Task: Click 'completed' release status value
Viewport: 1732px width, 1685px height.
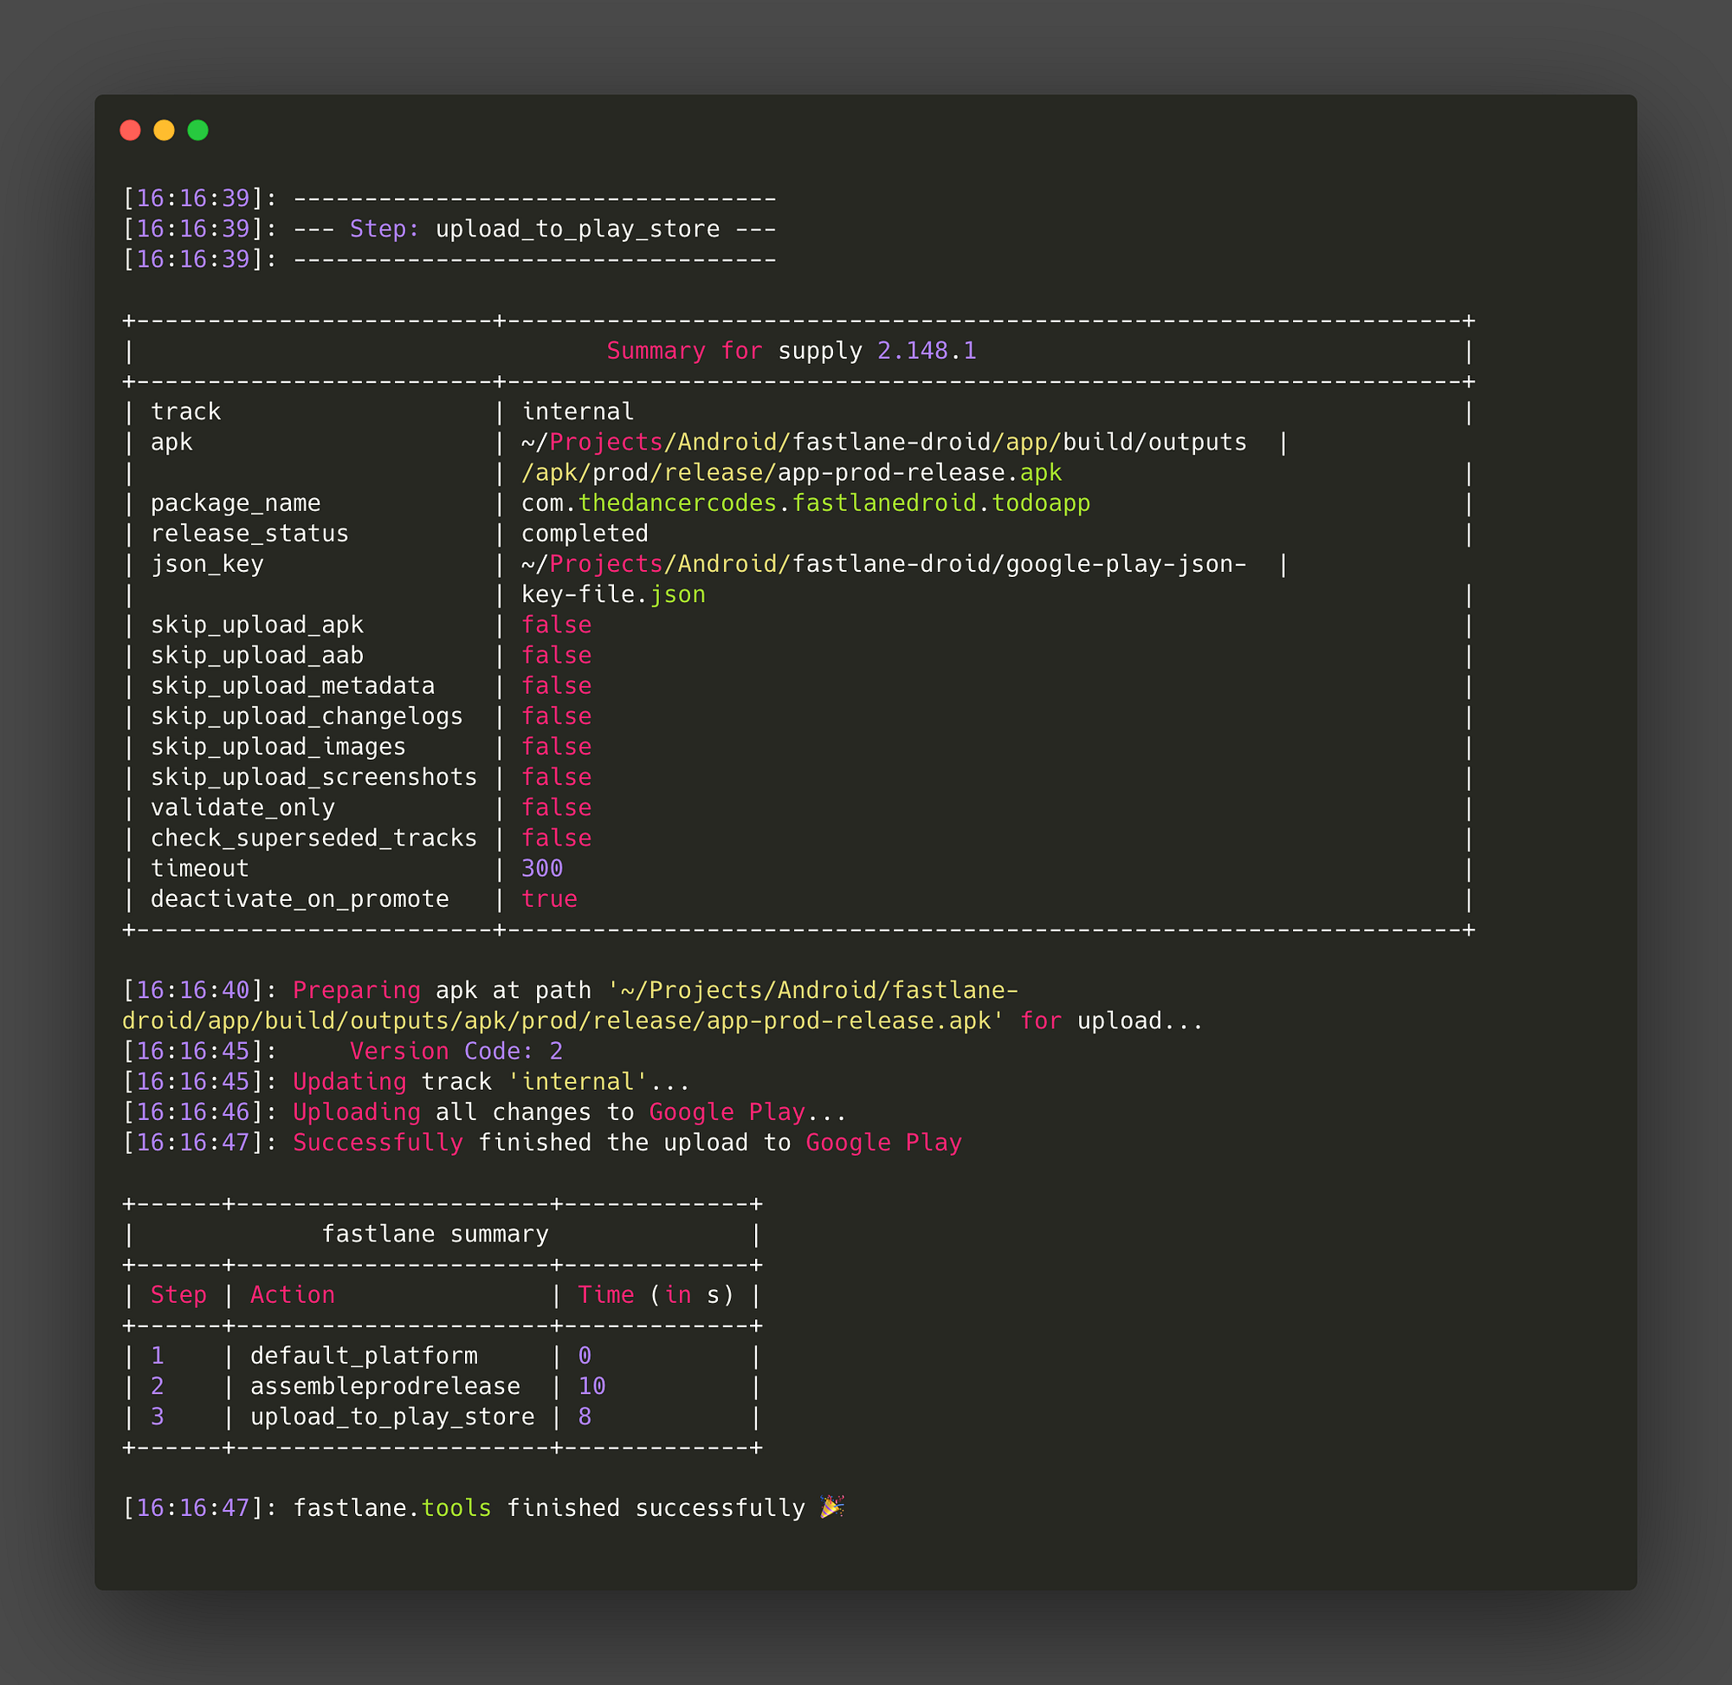Action: coord(584,534)
